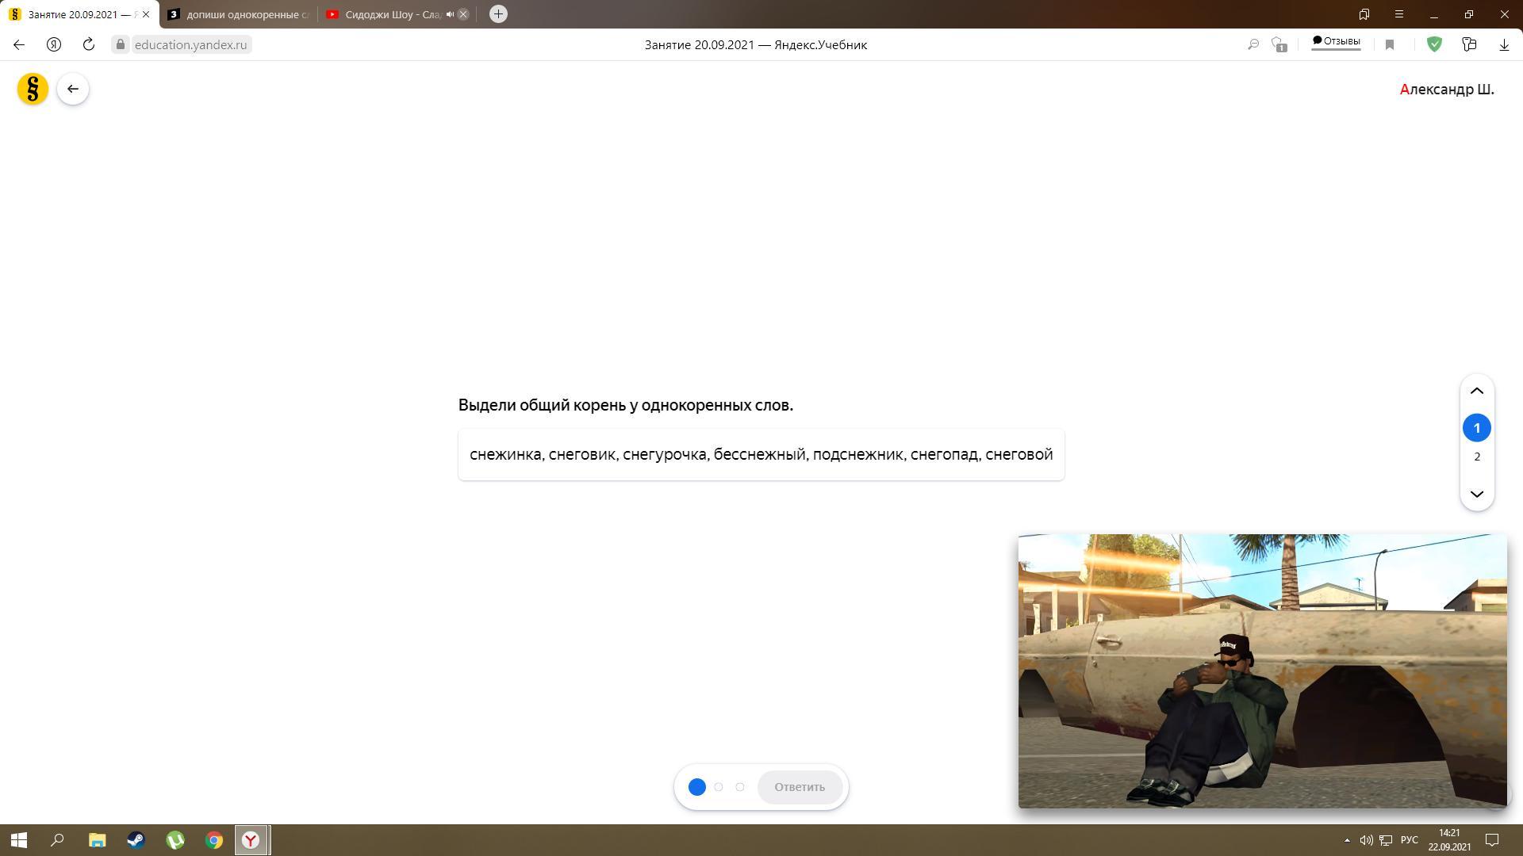
Task: Select task number 1
Action: (x=1477, y=428)
